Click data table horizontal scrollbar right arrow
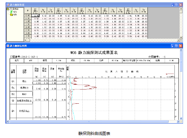Screen dimensions: 187x138 179,40
